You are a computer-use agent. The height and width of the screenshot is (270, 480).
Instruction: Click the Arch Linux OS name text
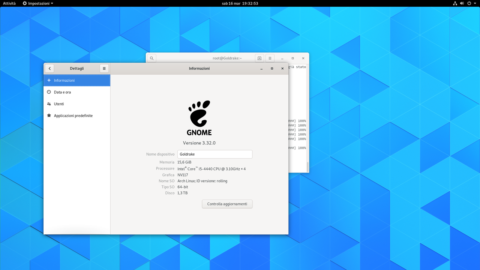202,181
